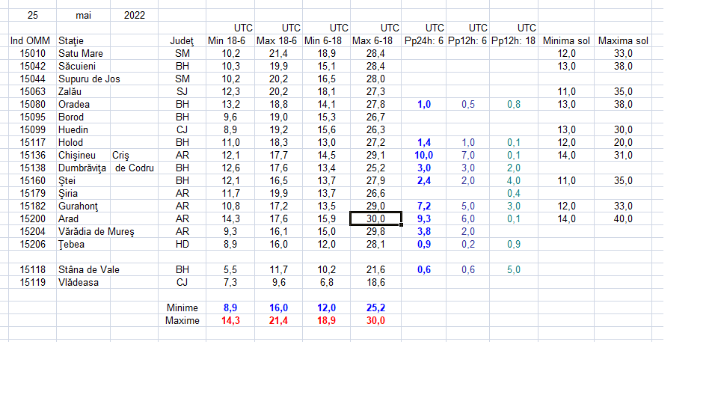Select the Județ column header
The height and width of the screenshot is (404, 718).
pos(182,40)
